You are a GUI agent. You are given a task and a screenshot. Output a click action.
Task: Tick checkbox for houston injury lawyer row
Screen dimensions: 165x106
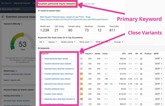39,94
